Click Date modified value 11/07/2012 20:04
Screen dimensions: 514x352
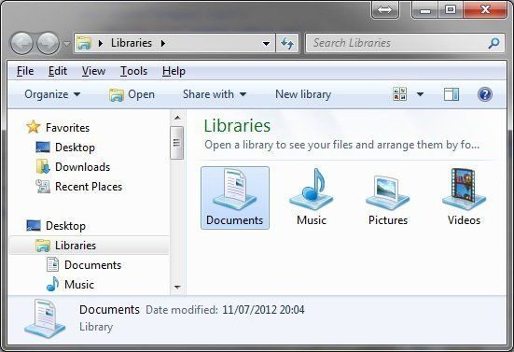point(263,310)
